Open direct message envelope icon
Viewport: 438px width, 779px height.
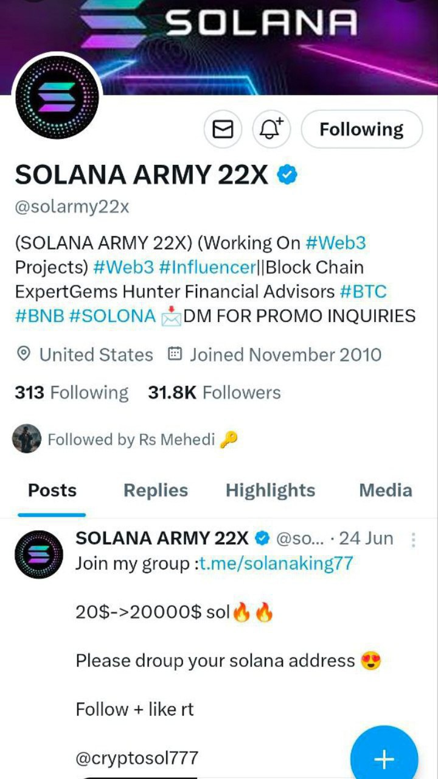223,129
